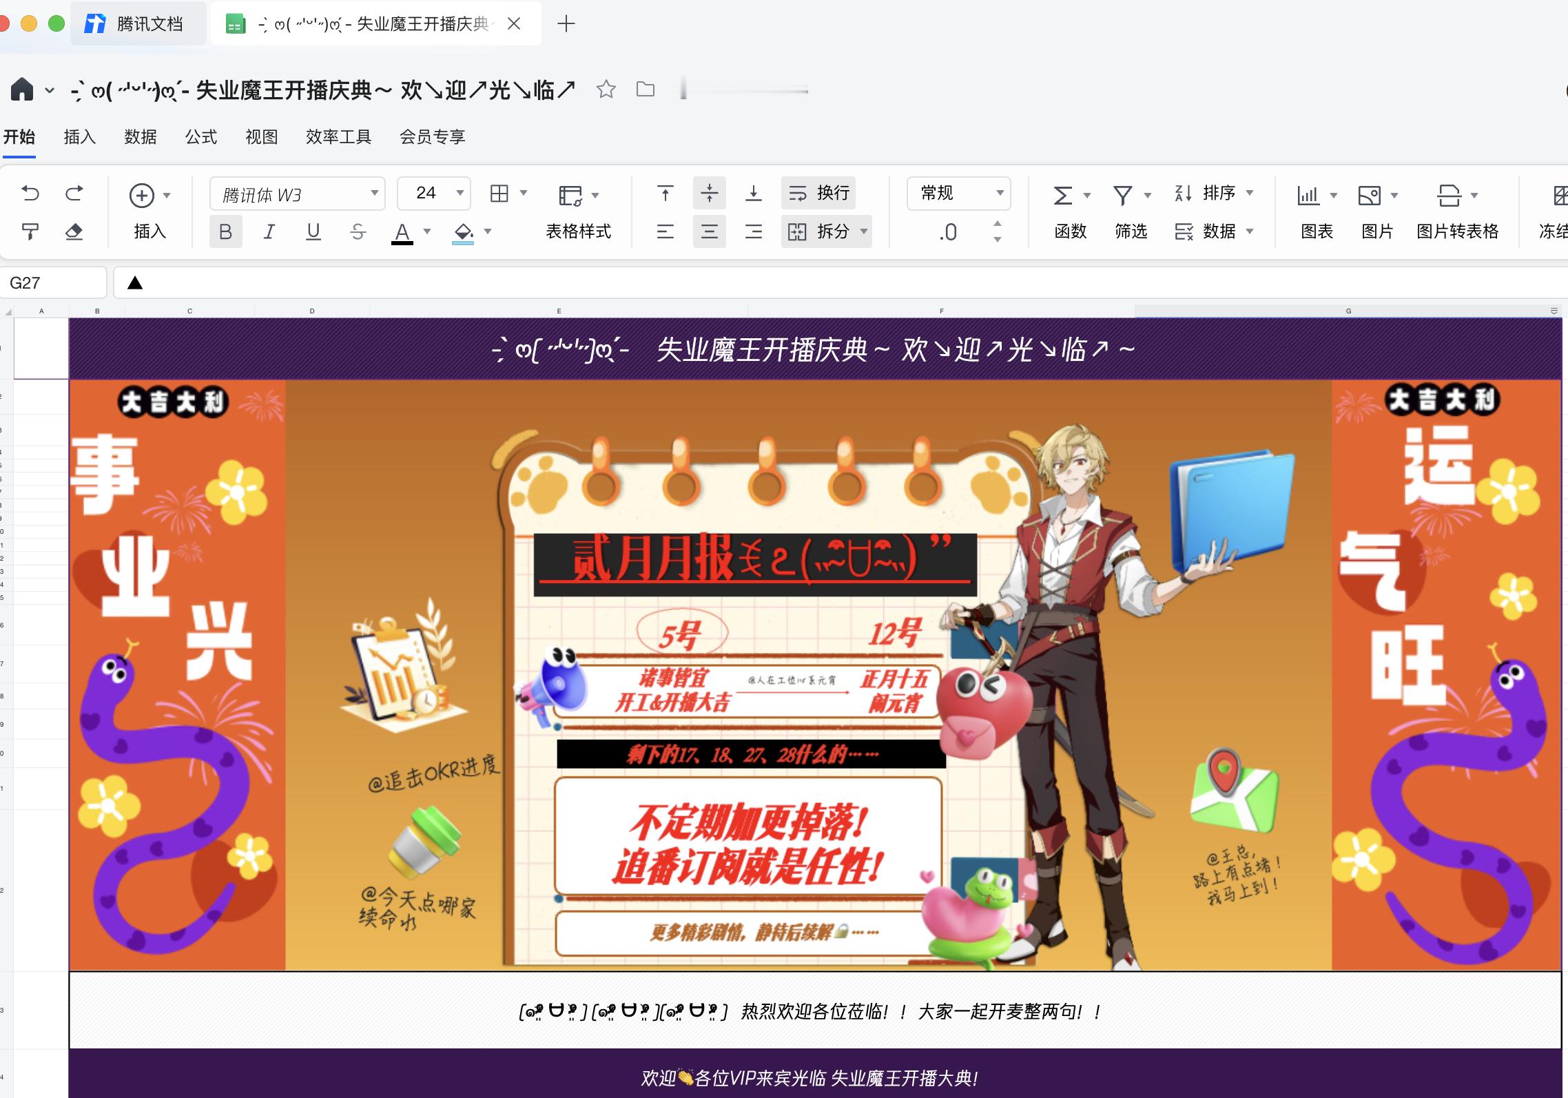1568x1098 pixels.
Task: Click the cell borders icon
Action: [499, 194]
